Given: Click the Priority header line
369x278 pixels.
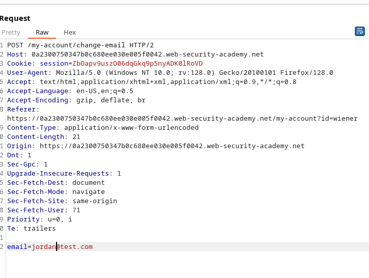Looking at the screenshot, I should click(39, 219).
